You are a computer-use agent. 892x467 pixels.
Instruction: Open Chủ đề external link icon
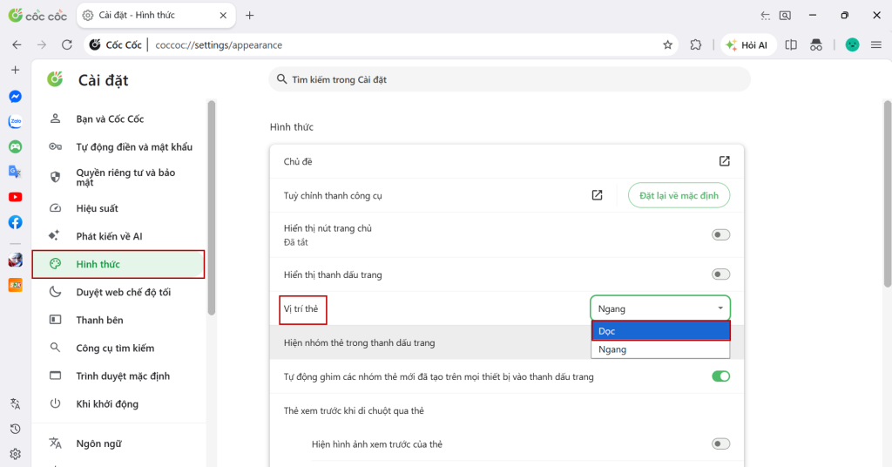tap(724, 161)
